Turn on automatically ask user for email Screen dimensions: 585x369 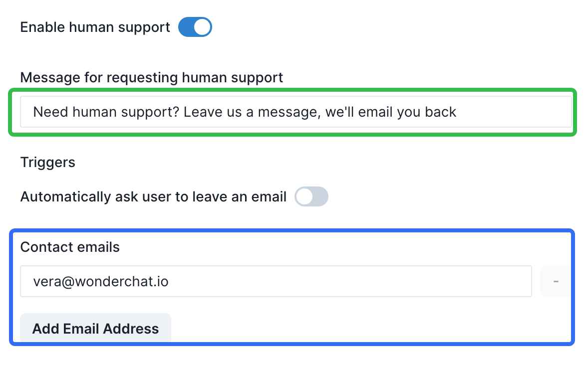(311, 197)
